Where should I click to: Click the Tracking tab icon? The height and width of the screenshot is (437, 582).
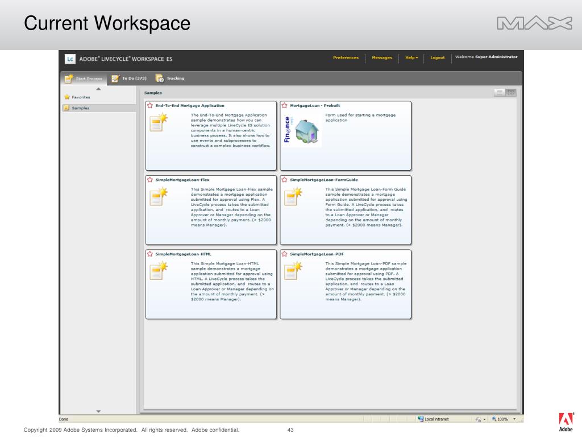(x=160, y=79)
